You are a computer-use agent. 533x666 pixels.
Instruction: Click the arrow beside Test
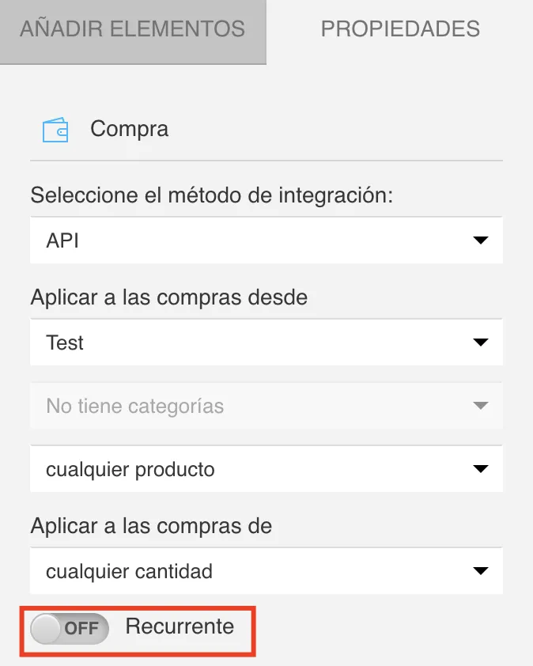(480, 342)
